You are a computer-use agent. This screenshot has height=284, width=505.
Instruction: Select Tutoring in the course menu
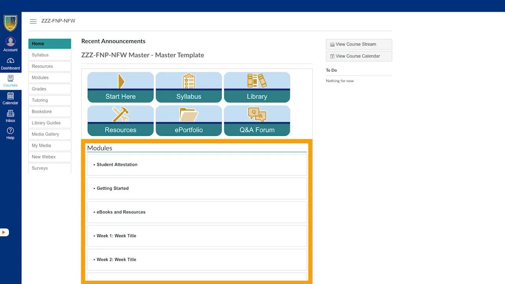point(50,100)
